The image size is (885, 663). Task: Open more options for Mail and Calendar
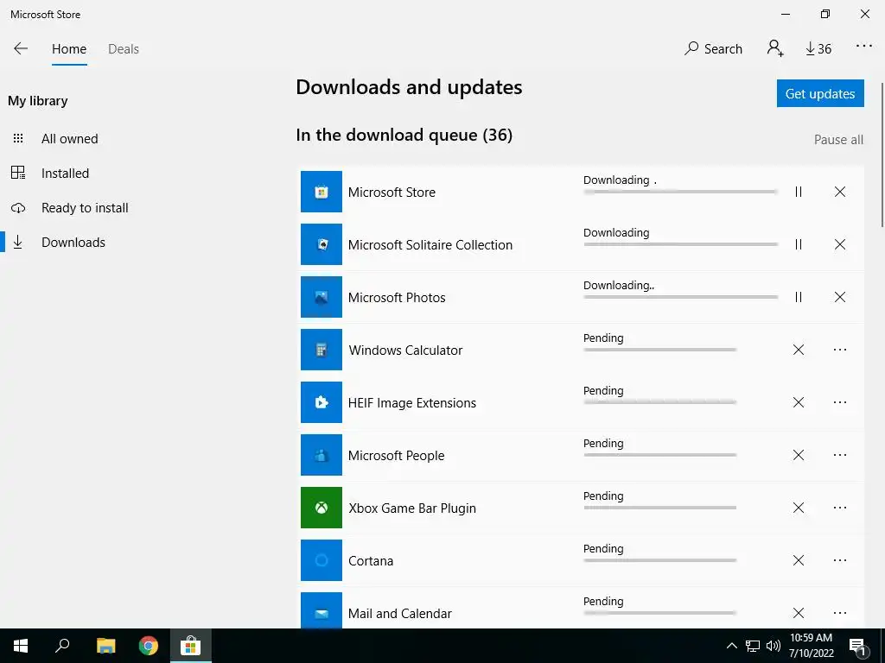click(840, 613)
